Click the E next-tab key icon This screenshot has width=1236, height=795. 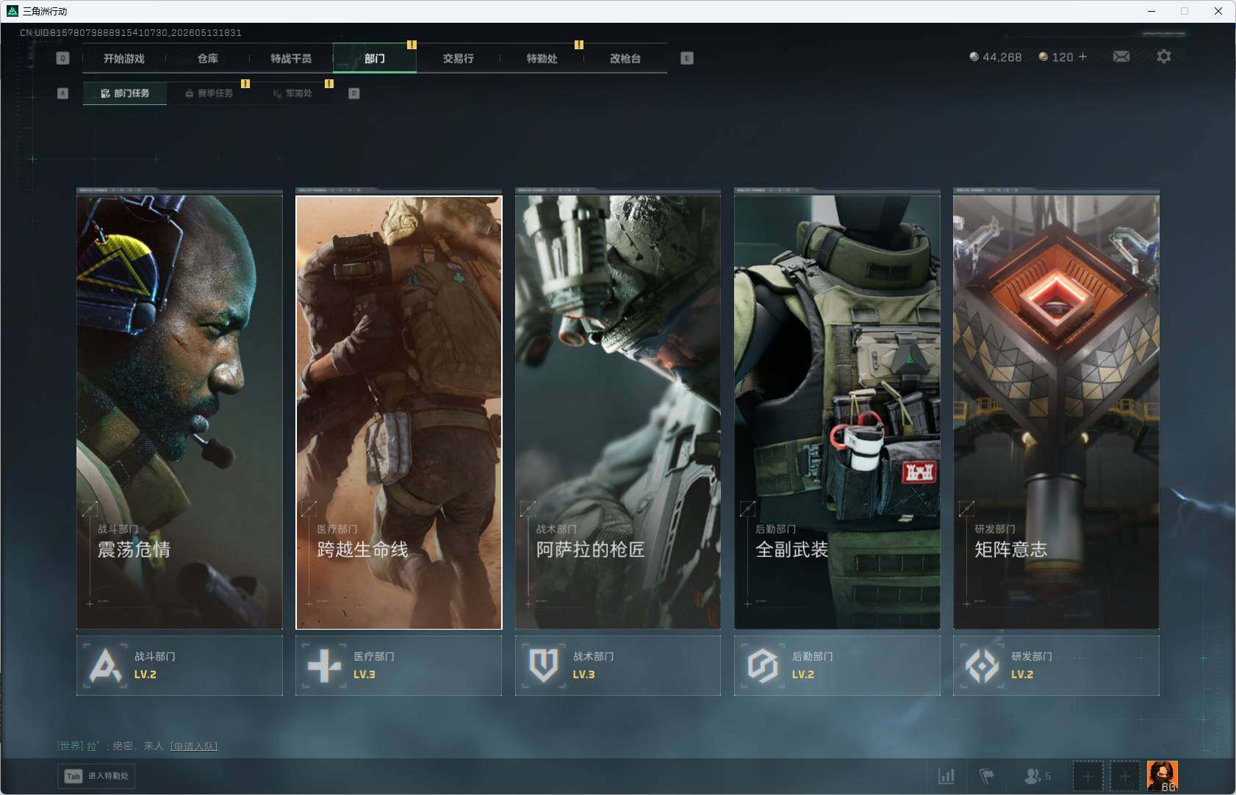click(687, 58)
